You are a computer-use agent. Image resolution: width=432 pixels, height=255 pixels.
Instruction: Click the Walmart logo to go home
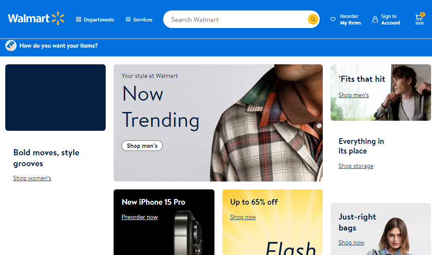pos(36,18)
